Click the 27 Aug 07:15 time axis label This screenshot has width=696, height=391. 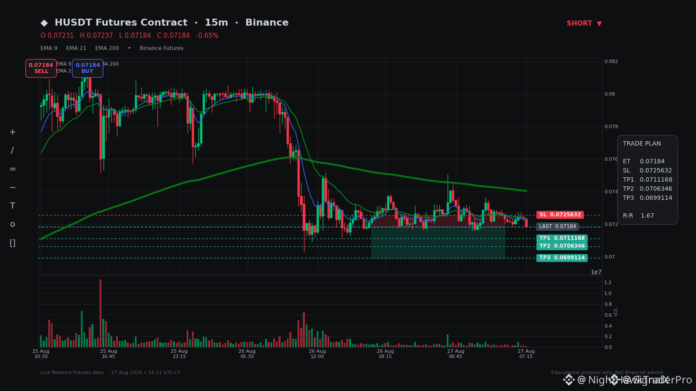(526, 354)
